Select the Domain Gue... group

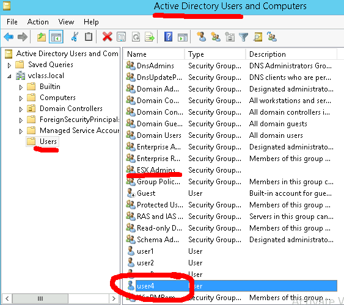(159, 124)
